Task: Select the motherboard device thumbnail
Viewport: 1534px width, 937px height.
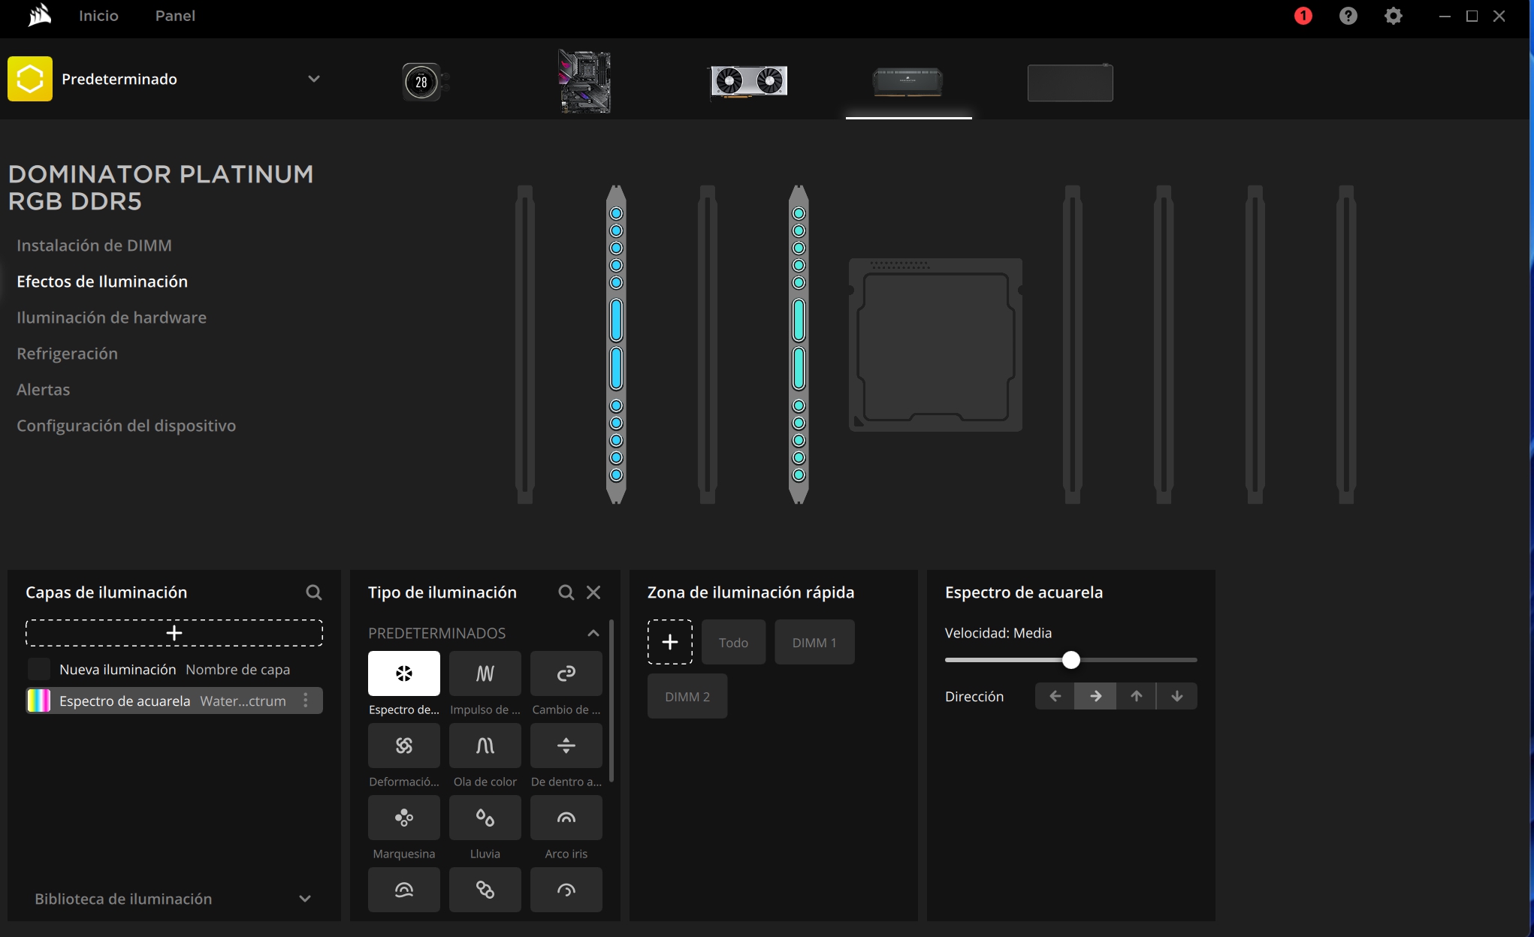Action: (585, 81)
